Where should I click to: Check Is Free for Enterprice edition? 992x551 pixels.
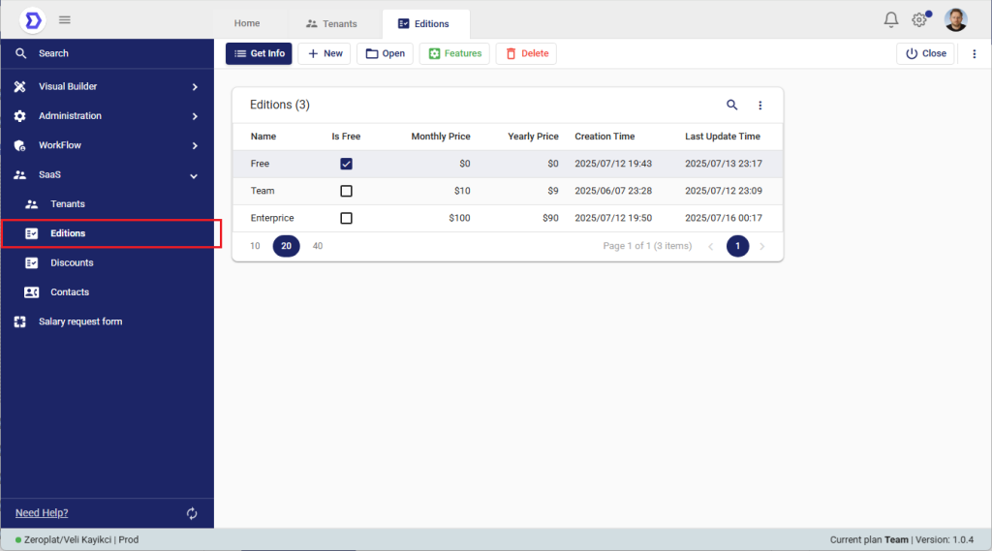tap(346, 218)
